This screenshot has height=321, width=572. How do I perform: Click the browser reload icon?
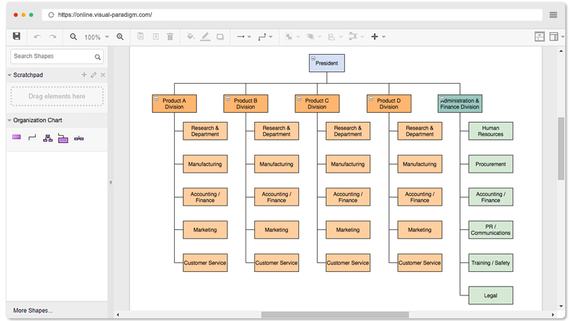tap(51, 15)
